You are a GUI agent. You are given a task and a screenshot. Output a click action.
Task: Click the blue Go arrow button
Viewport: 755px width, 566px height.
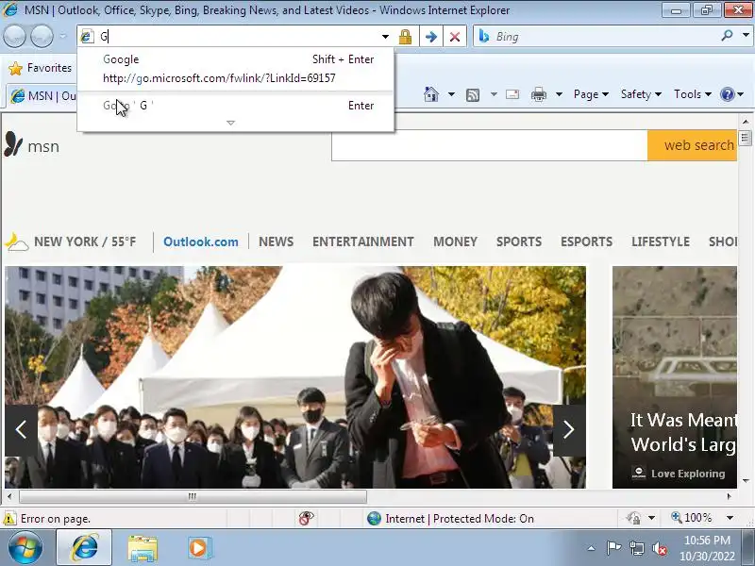(431, 37)
